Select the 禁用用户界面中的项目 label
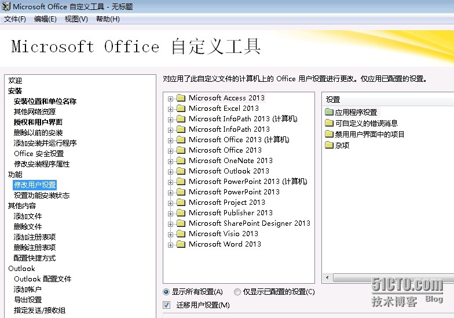454x318 pixels. [369, 134]
